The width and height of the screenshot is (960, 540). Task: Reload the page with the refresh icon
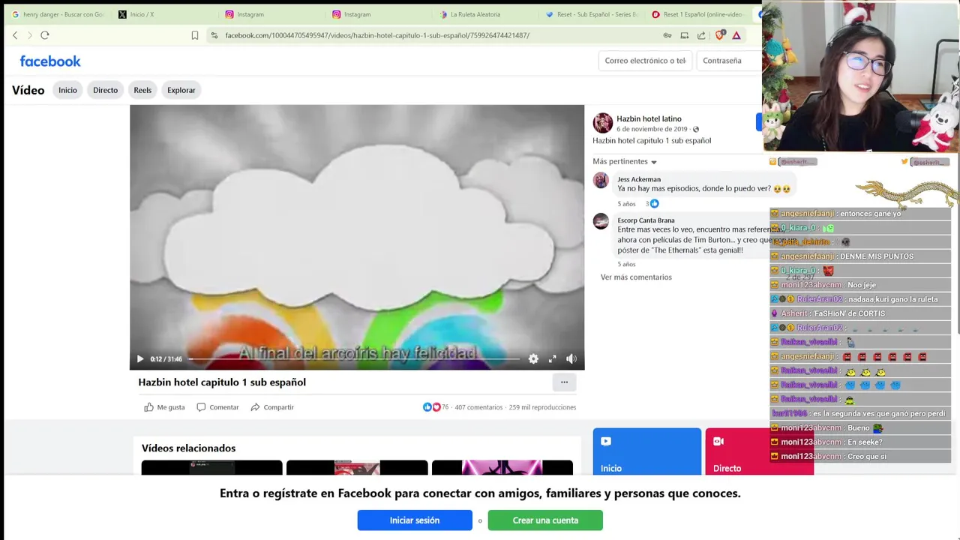(x=45, y=35)
